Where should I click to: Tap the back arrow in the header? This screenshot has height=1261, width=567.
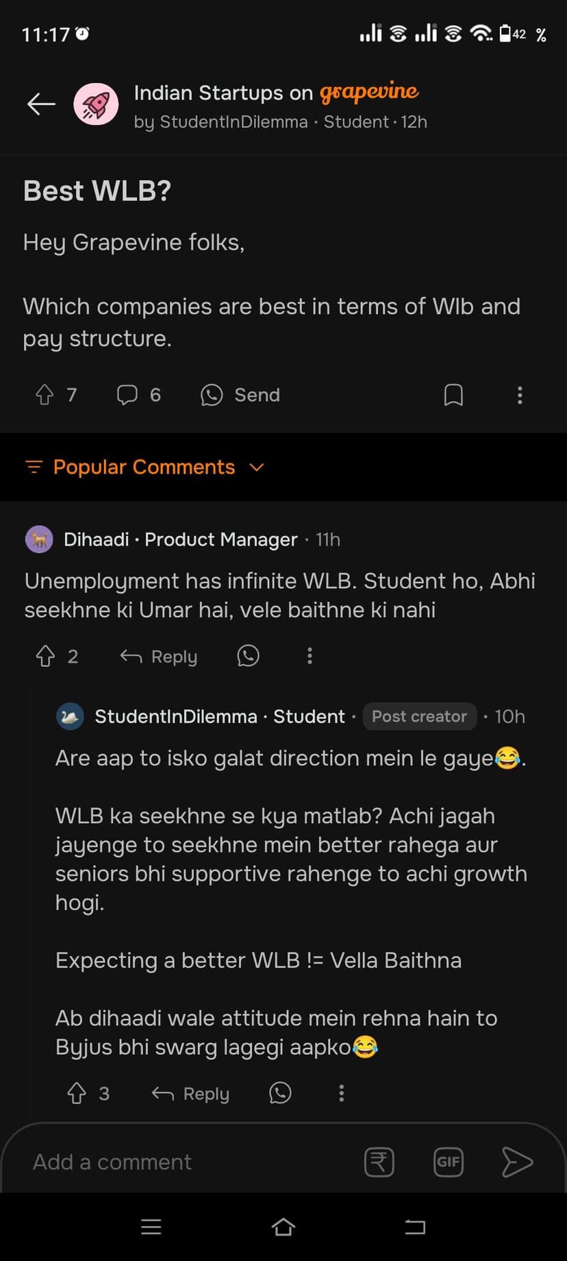[x=41, y=104]
